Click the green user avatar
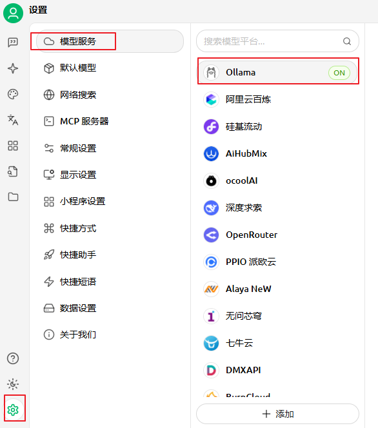The height and width of the screenshot is (428, 378). tap(13, 13)
